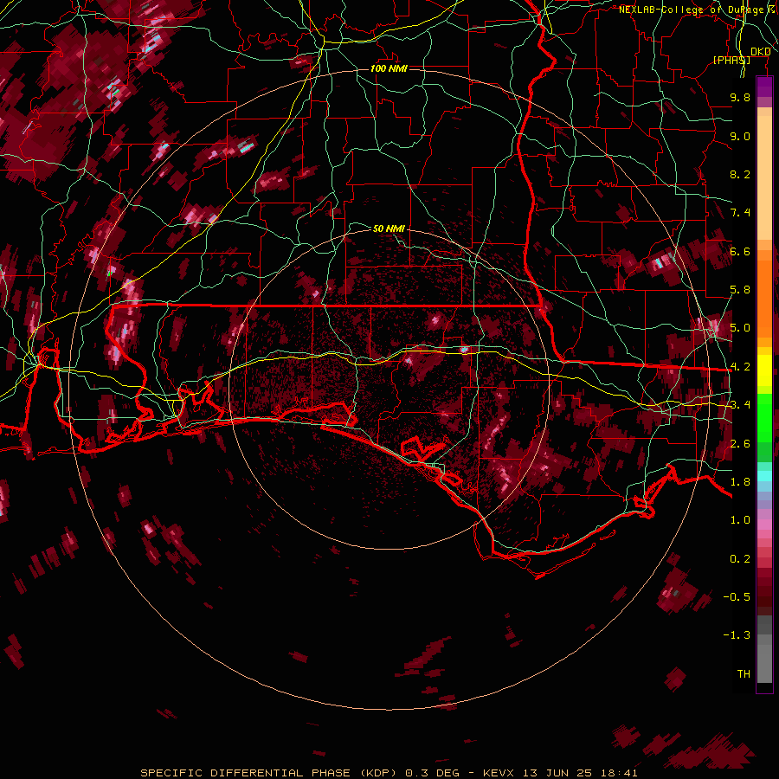Click the orange segment of the color bar
The width and height of the screenshot is (779, 779).
click(764, 293)
